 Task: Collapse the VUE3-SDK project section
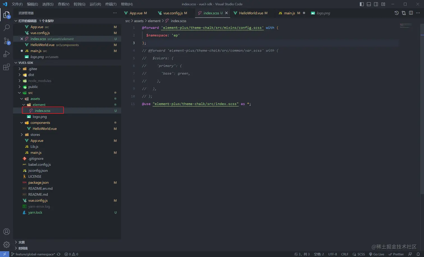pyautogui.click(x=16, y=63)
